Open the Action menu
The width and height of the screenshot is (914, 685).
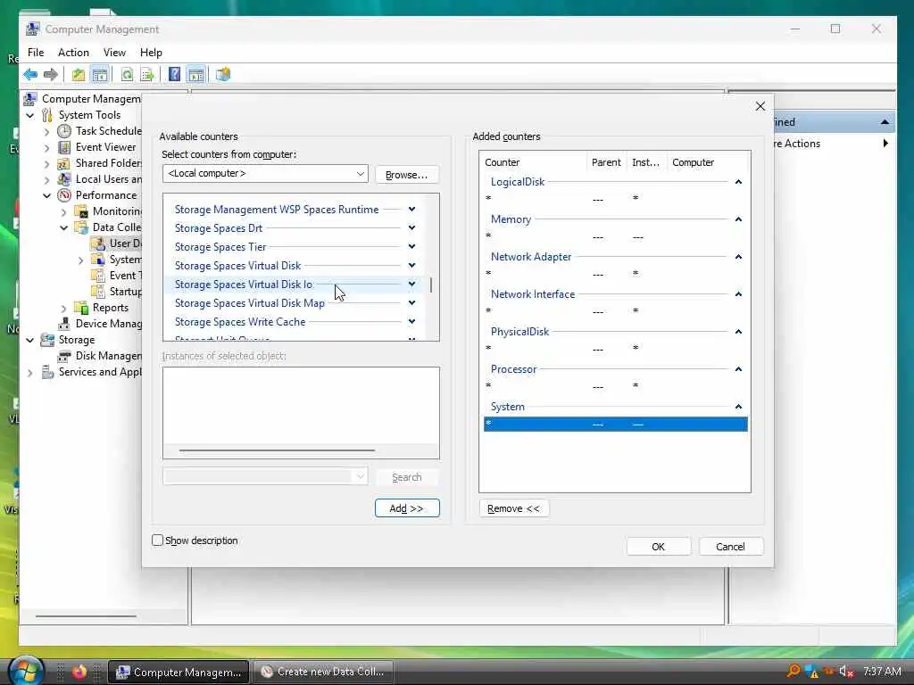click(x=73, y=53)
